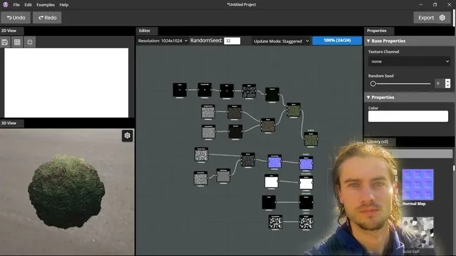Viewport: 456px width, 256px height.
Task: Select the purple output node at right of graph
Action: pyautogui.click(x=306, y=164)
